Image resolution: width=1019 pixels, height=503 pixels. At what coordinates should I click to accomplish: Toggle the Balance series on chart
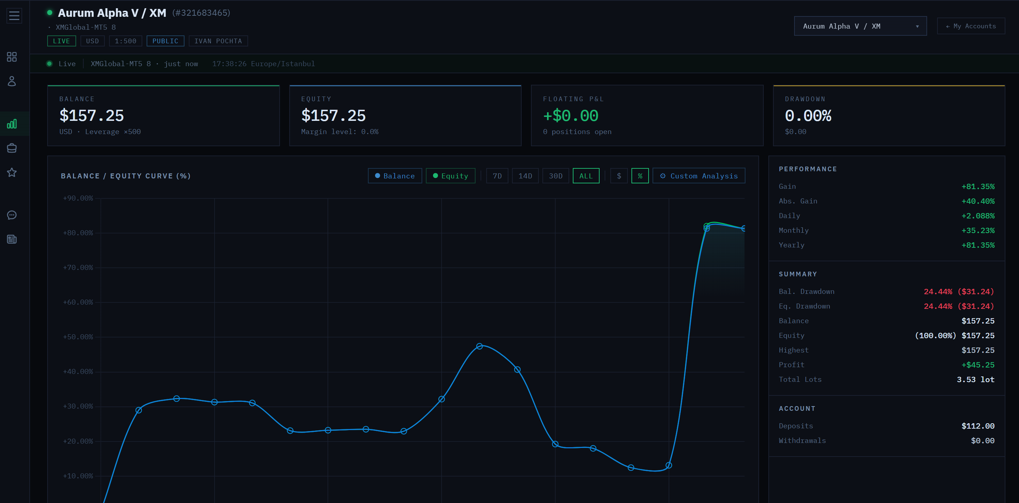pos(395,176)
